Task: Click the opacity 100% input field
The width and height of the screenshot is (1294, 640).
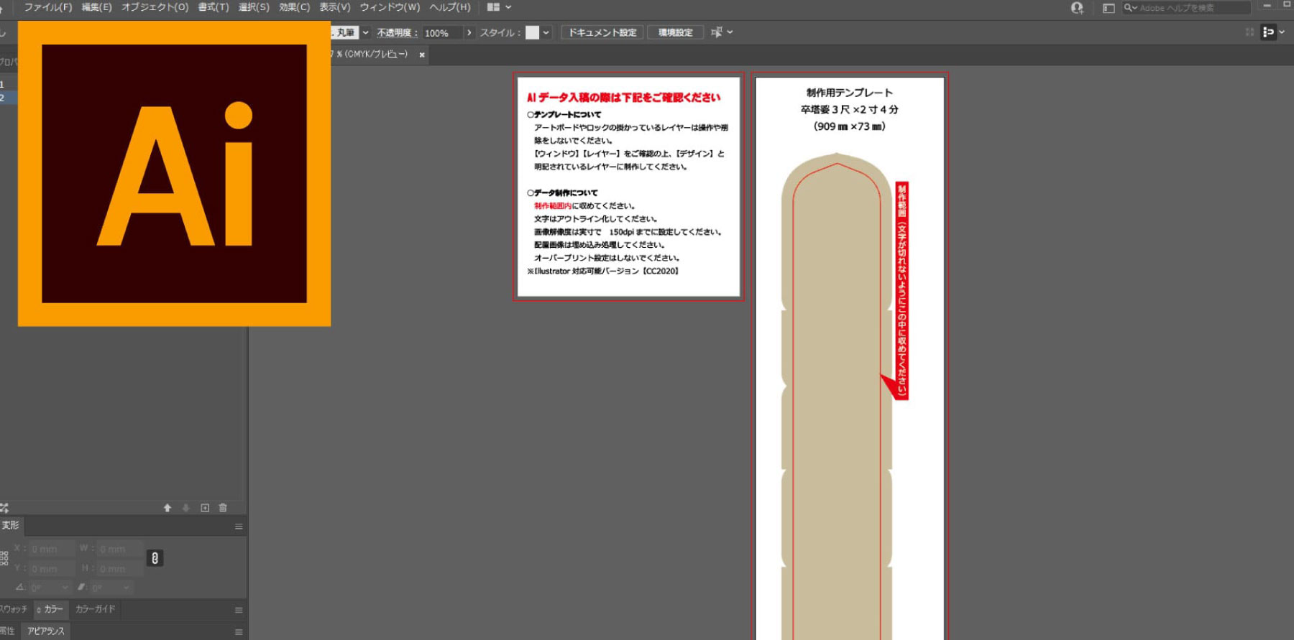Action: pyautogui.click(x=442, y=33)
